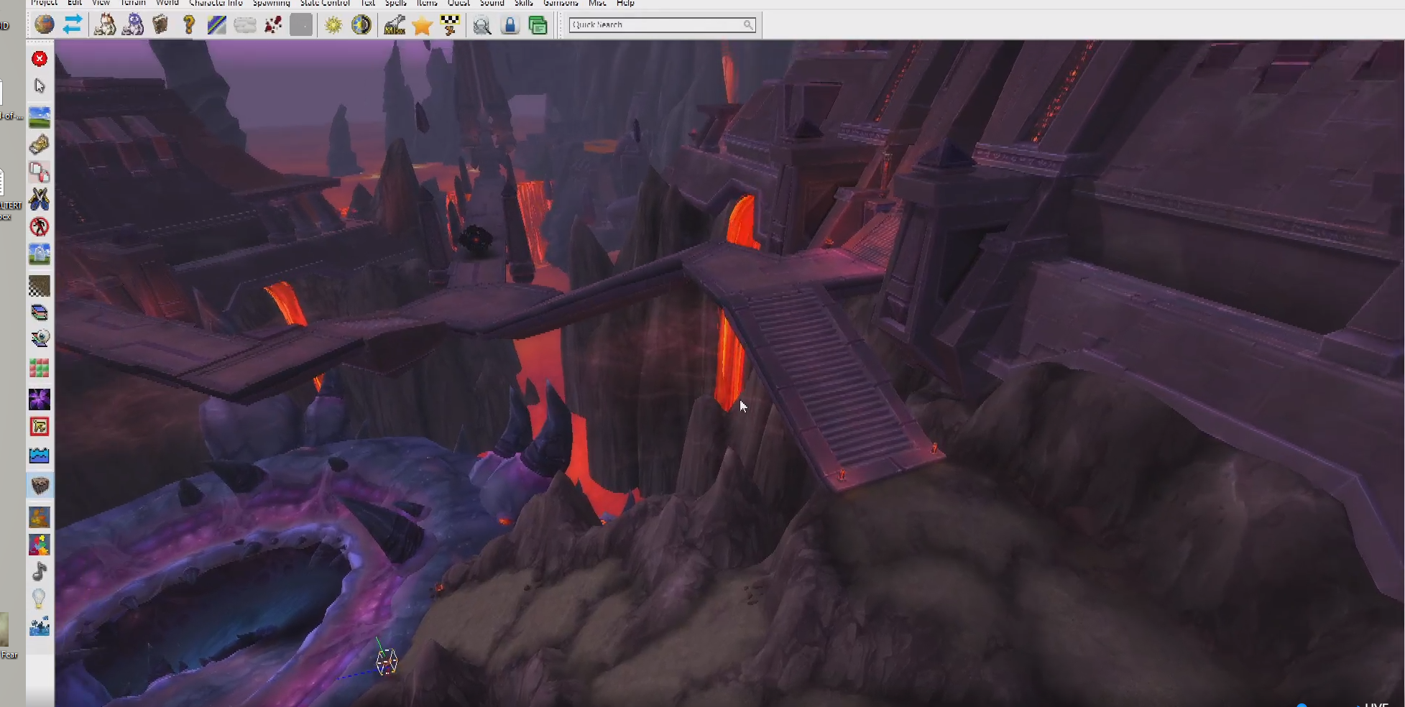Open the day-night clock icon
1405x707 pixels.
coord(361,25)
